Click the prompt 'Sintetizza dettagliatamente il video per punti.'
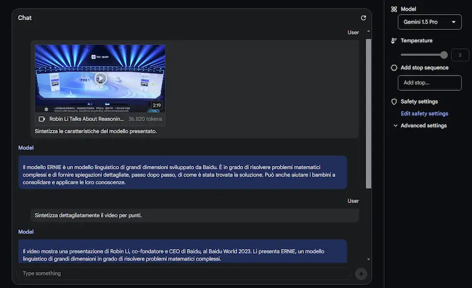 click(x=88, y=215)
